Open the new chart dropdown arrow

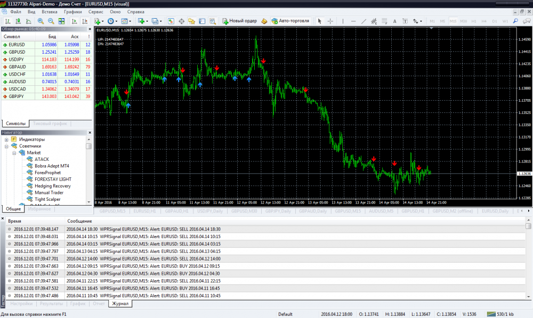pyautogui.click(x=147, y=21)
